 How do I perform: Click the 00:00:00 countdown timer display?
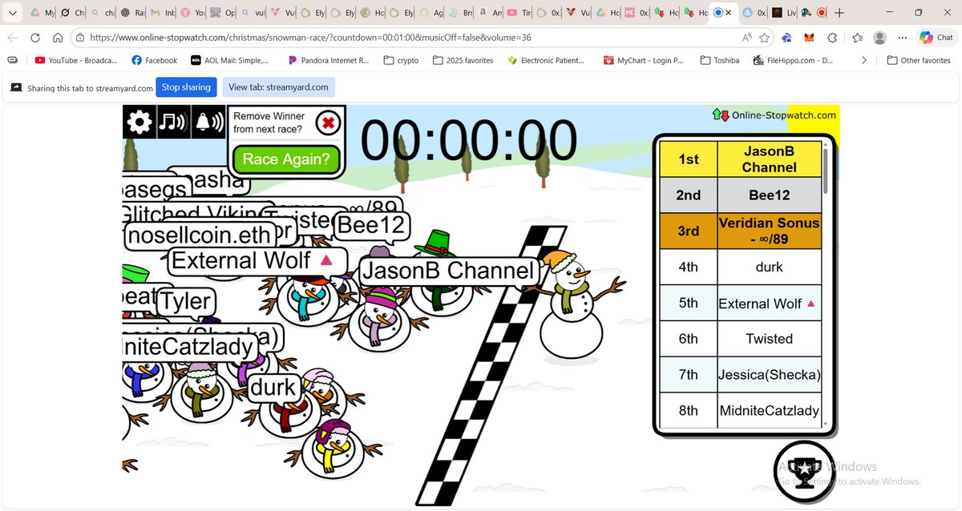(468, 141)
